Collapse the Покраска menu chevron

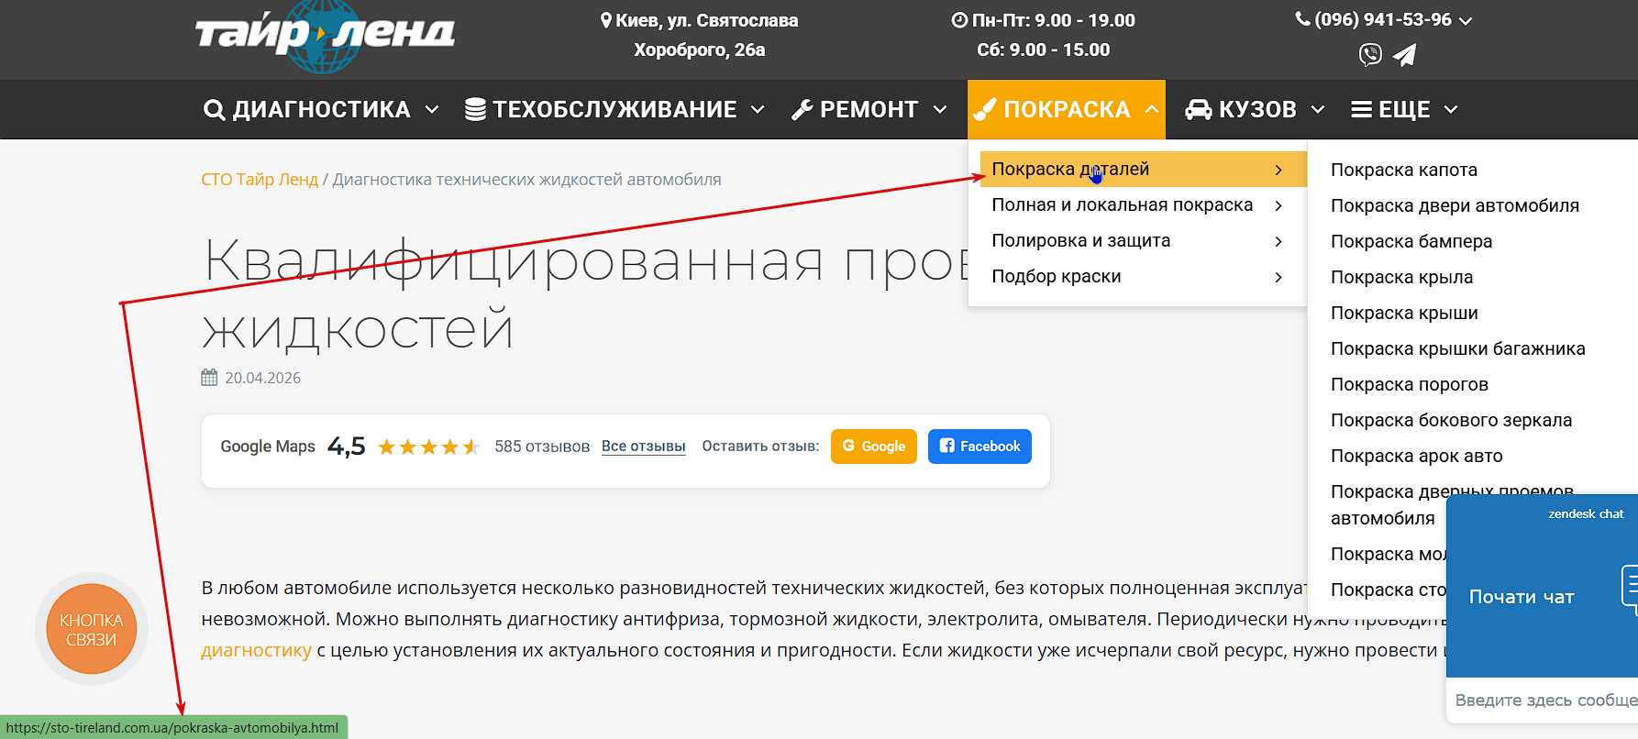(x=1152, y=109)
